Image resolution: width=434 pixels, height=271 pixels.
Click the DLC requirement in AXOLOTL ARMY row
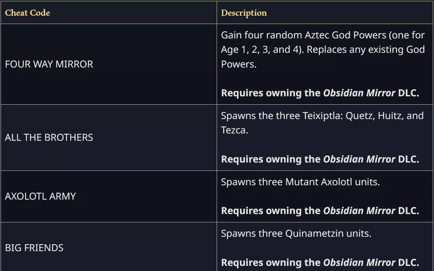point(320,211)
